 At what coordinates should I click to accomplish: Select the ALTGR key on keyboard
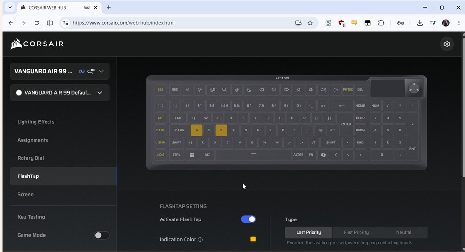coord(299,154)
